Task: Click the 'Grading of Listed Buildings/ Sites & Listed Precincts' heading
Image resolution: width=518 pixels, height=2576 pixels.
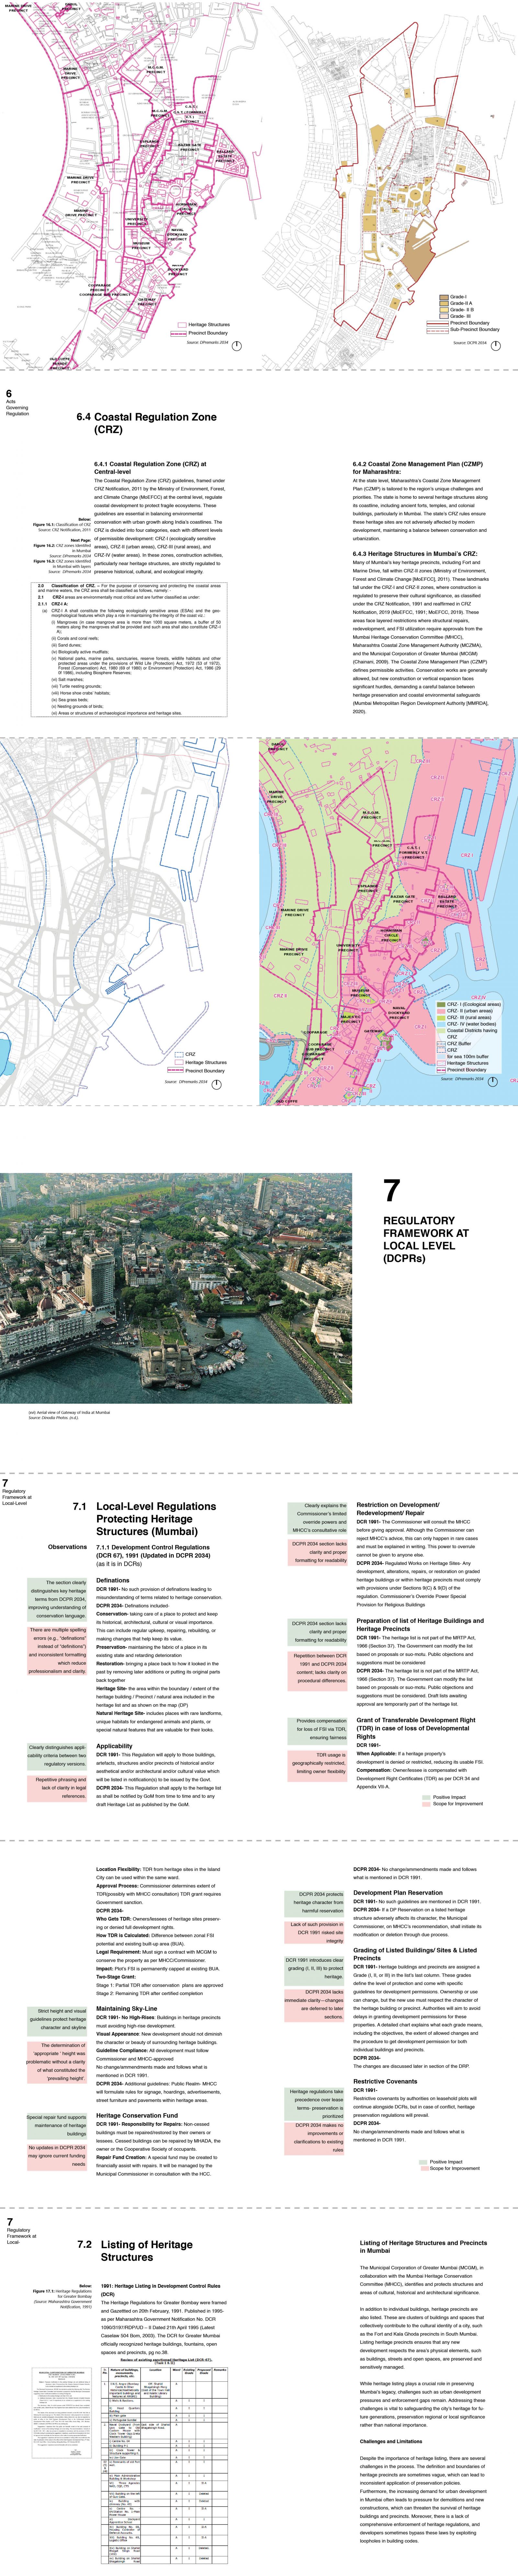Action: pyautogui.click(x=415, y=1954)
